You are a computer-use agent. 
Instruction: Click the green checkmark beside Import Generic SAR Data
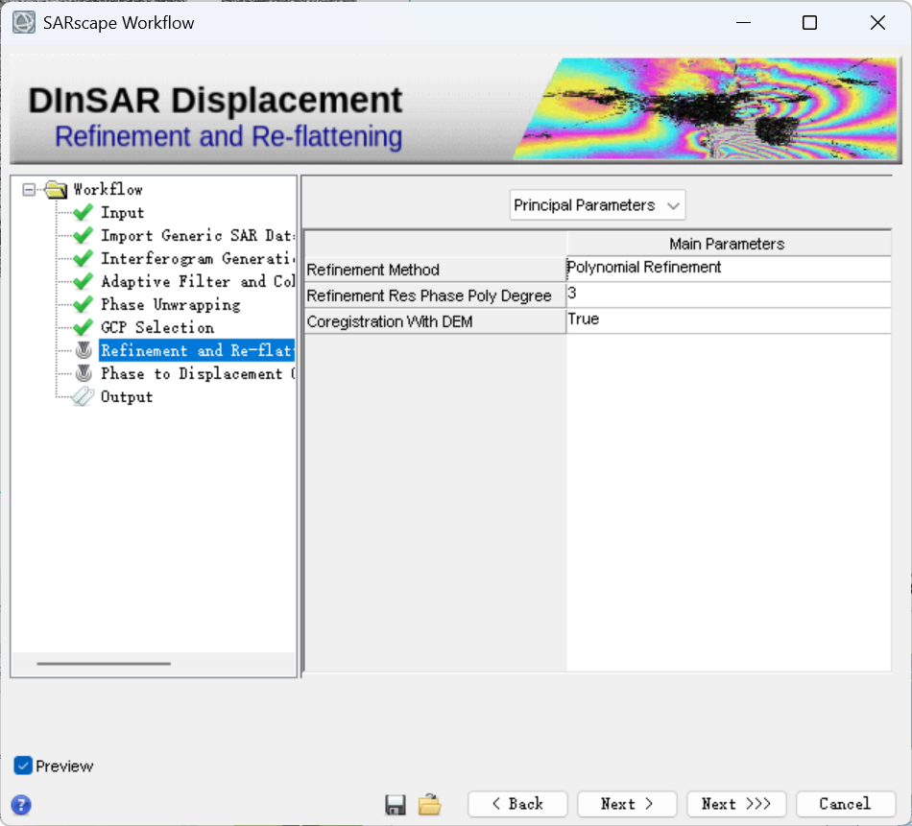(x=84, y=235)
